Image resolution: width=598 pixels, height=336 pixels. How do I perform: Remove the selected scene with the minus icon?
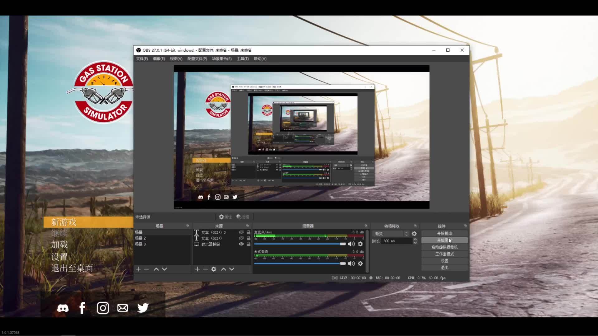point(146,269)
